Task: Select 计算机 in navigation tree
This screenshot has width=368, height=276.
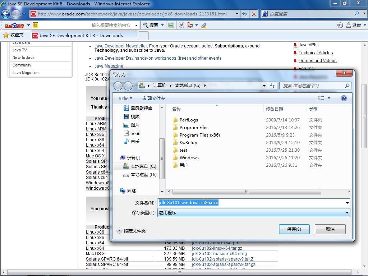Action: pos(130,158)
